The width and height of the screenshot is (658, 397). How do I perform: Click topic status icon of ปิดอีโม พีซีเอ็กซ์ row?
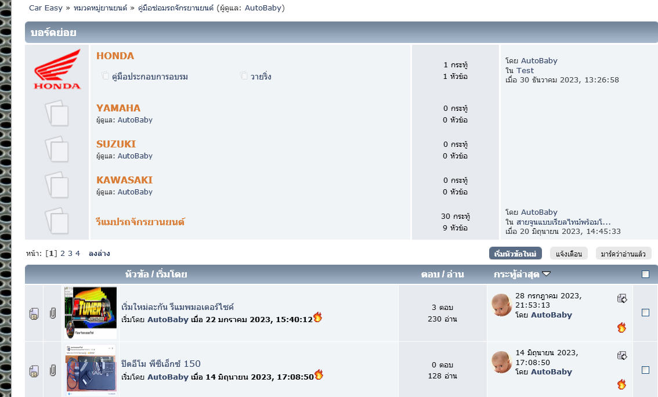tap(34, 371)
